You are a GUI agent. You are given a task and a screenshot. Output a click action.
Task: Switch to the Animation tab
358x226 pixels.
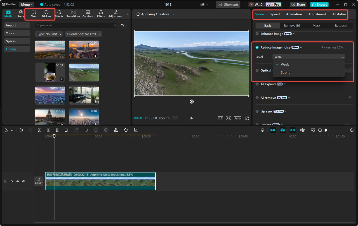coord(294,14)
